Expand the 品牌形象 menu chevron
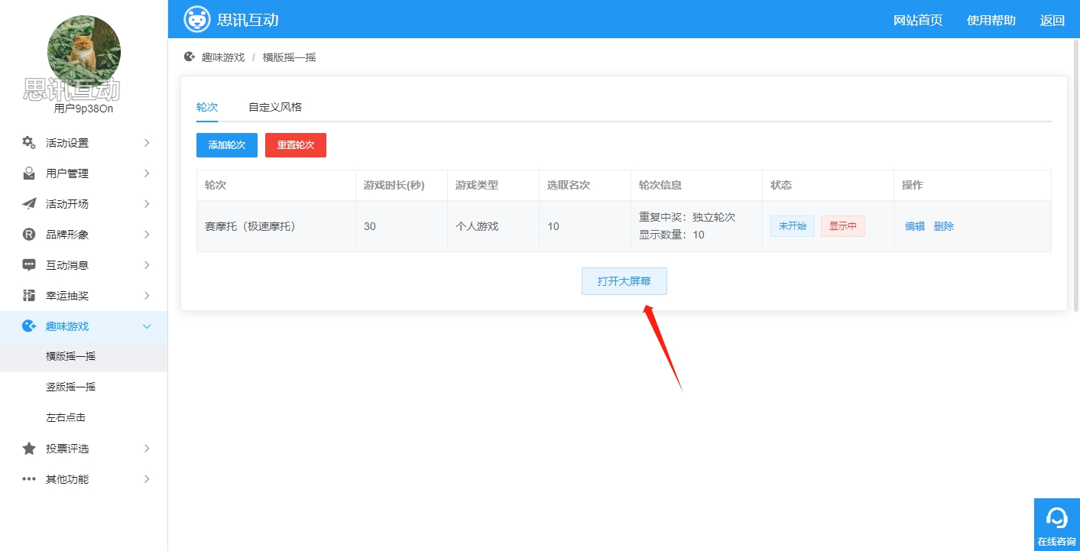1080x551 pixels. [x=147, y=235]
